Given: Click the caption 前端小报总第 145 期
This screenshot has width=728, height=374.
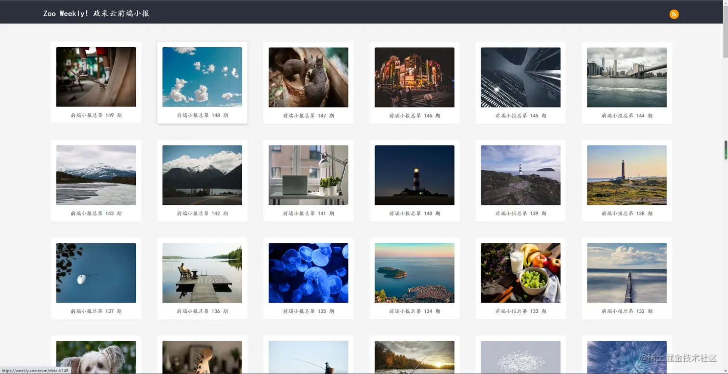Looking at the screenshot, I should (x=520, y=116).
